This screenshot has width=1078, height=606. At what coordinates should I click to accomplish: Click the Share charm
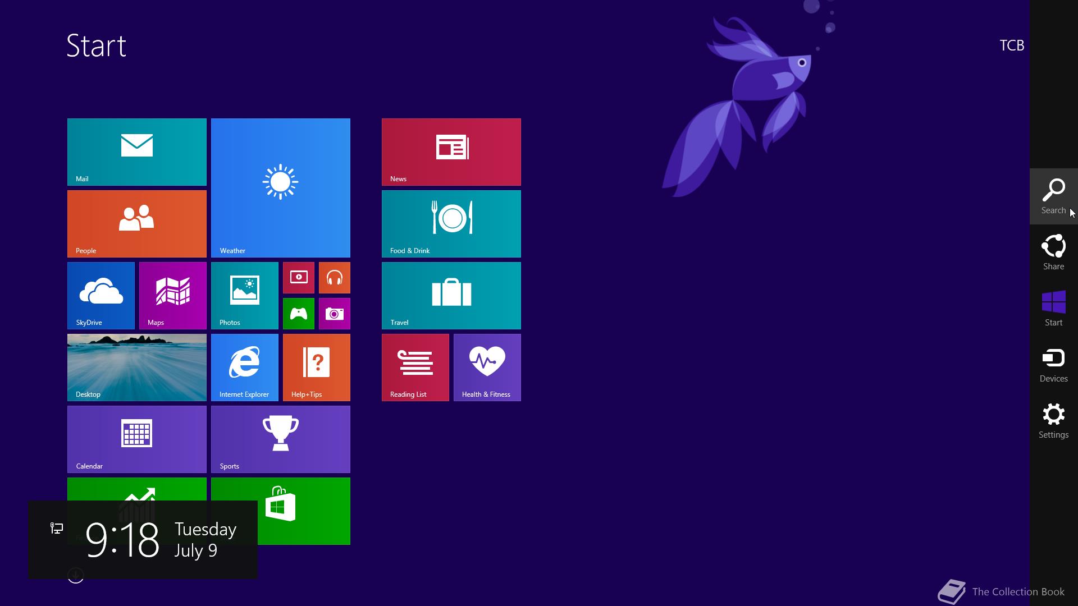[1054, 252]
